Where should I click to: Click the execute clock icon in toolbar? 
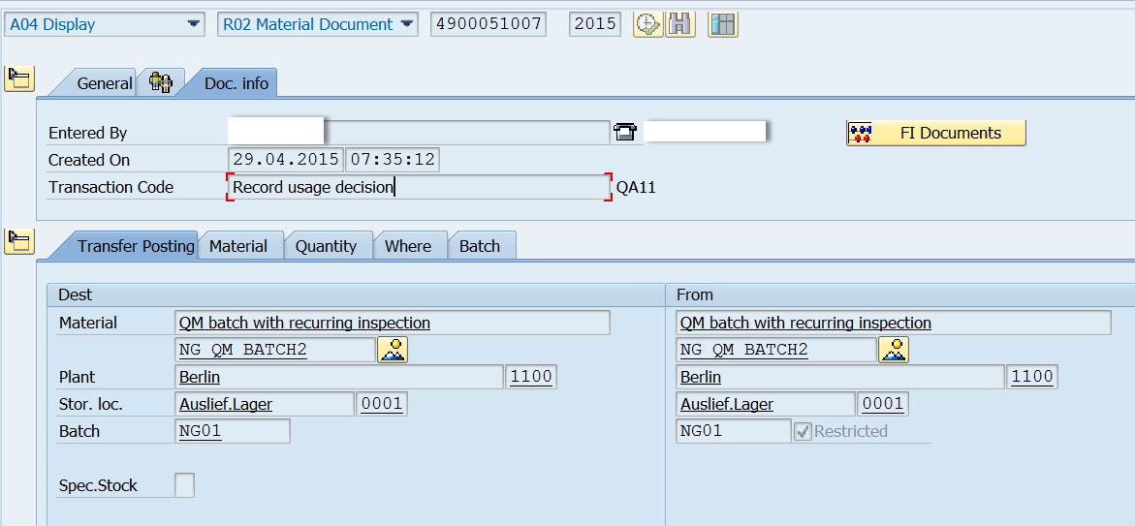pos(647,24)
